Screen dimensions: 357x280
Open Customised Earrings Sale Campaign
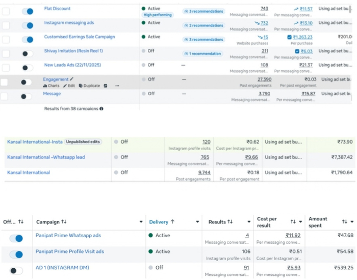[80, 37]
